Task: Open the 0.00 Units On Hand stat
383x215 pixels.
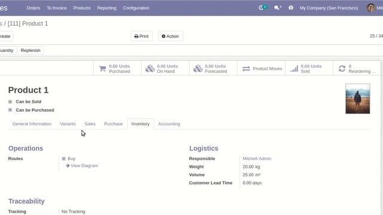Action: pyautogui.click(x=165, y=69)
